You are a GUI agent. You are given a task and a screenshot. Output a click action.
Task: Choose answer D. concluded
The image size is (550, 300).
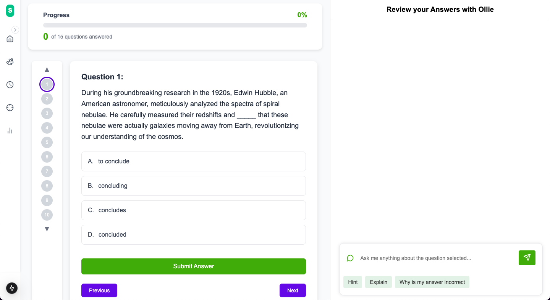pos(194,235)
